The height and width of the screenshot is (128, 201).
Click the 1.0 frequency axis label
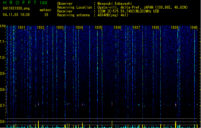(3, 58)
